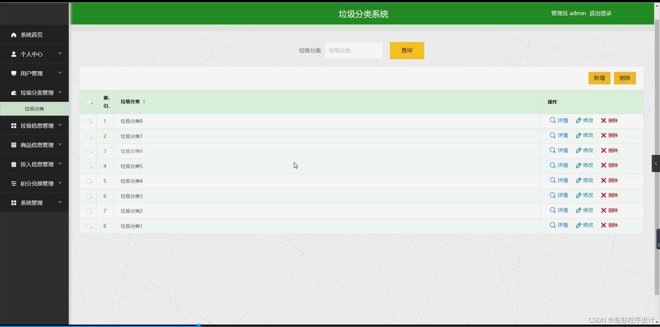The image size is (660, 327).
Task: Expand the 商品信息管理 chevron
Action: (60, 144)
